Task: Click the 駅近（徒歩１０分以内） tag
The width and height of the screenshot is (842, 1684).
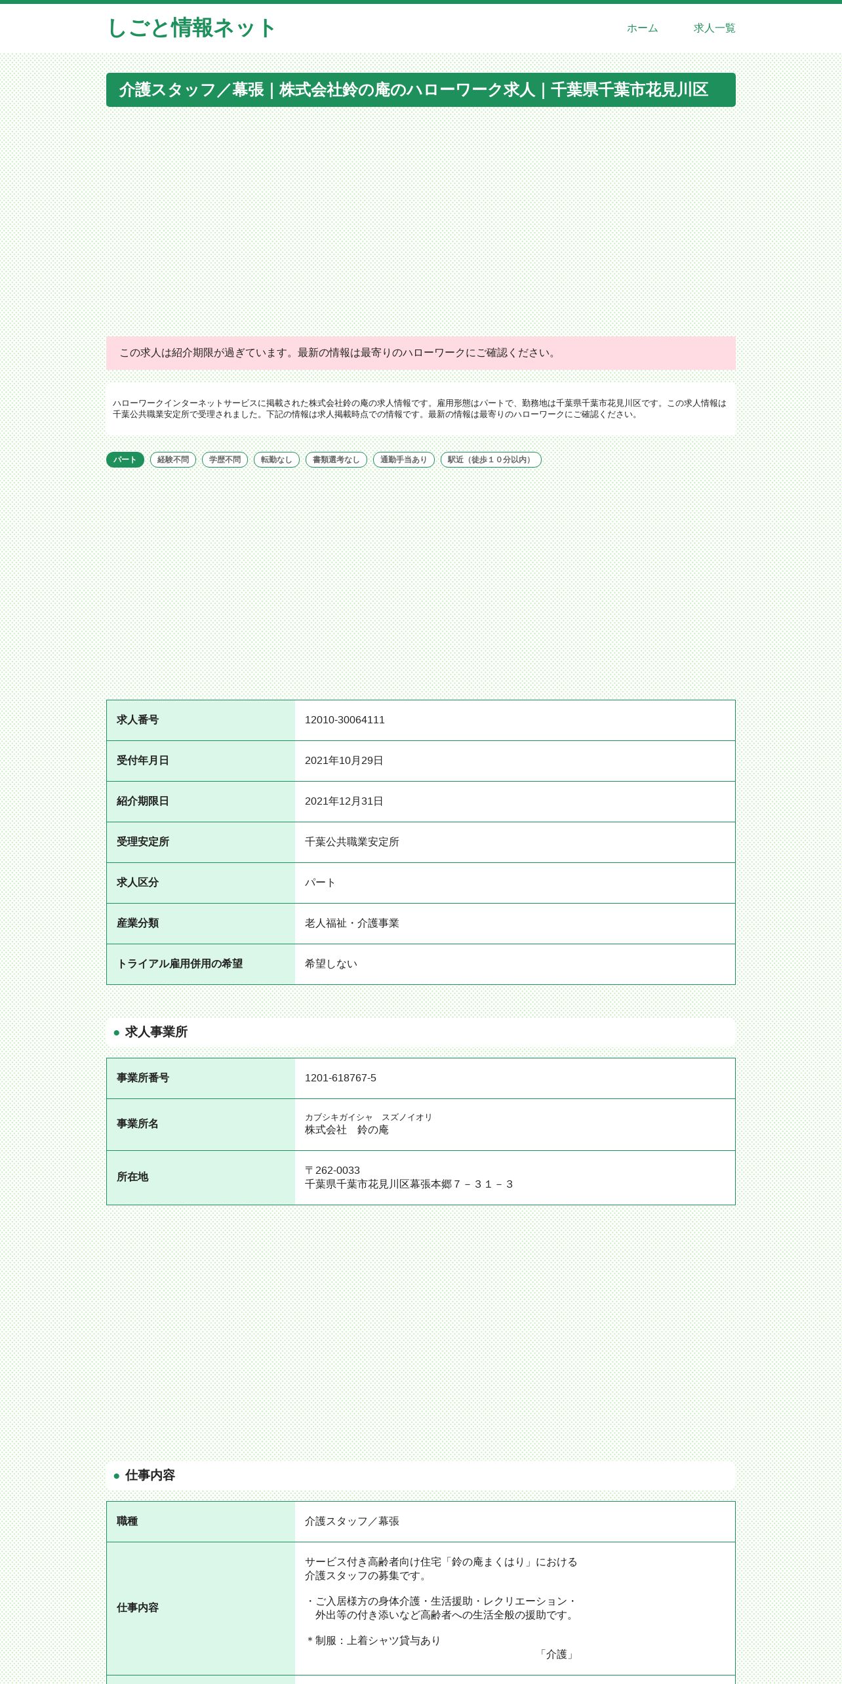Action: 491,460
